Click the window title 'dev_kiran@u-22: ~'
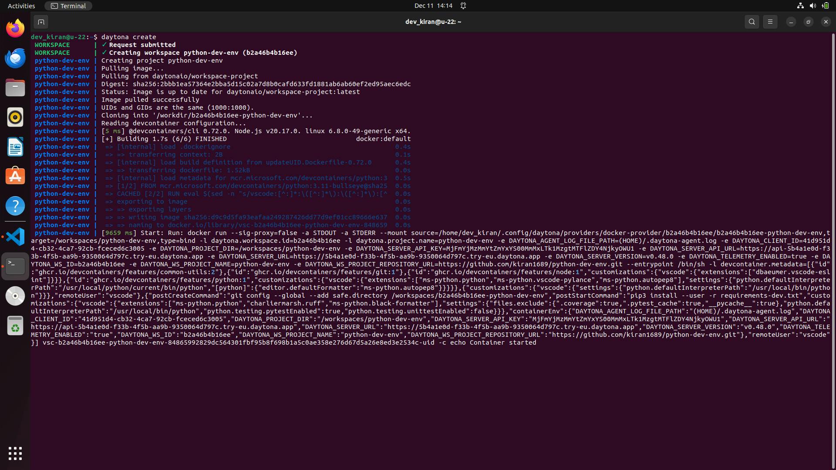836x470 pixels. (433, 22)
